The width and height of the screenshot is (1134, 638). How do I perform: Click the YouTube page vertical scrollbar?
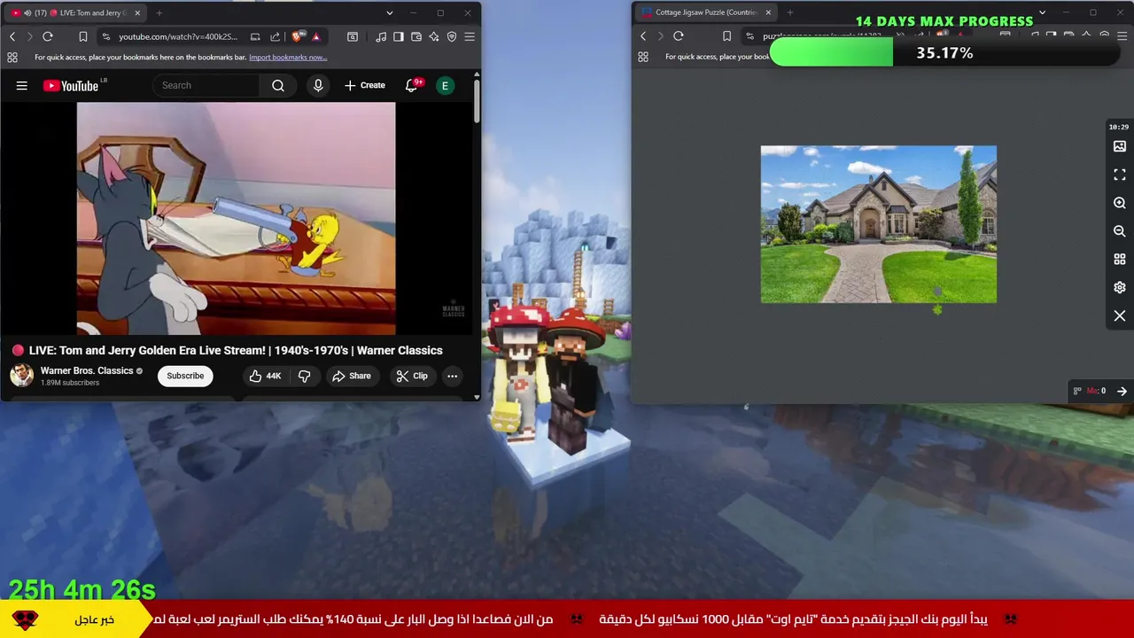click(477, 102)
